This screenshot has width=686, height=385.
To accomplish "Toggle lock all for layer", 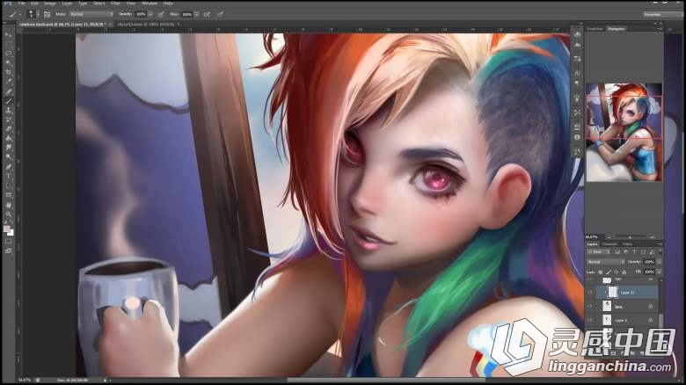I will pos(624,272).
